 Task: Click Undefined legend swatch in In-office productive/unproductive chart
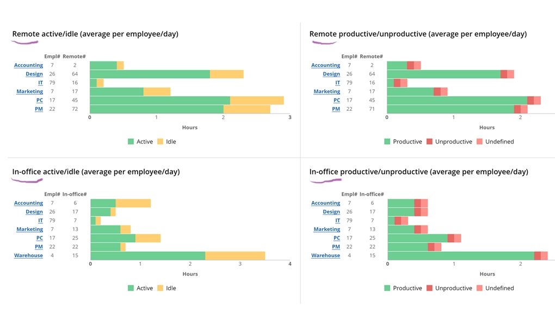(x=479, y=289)
